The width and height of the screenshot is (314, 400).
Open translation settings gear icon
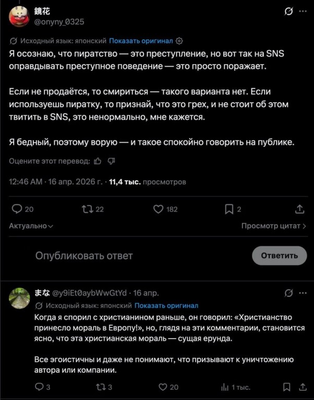pos(180,41)
